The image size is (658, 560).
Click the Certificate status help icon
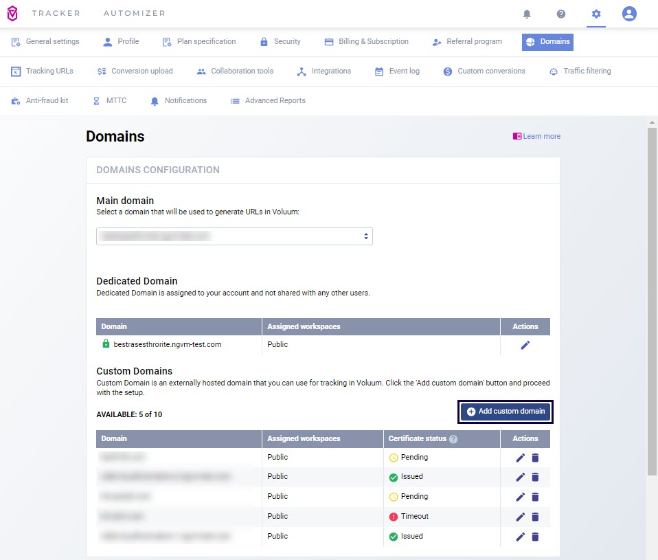(453, 439)
